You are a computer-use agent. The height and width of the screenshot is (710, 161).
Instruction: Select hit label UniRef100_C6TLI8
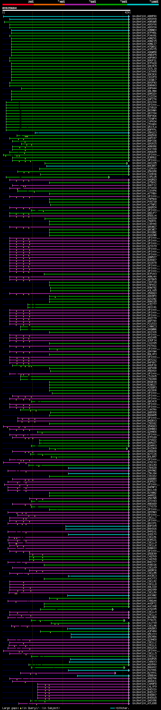click(144, 69)
